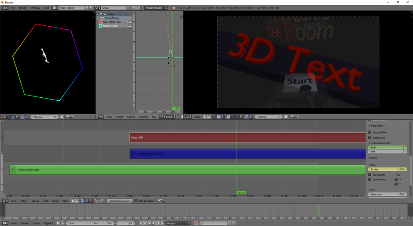Open the Blender Render engine dropdown
This screenshot has width=413, height=226.
[156, 8]
